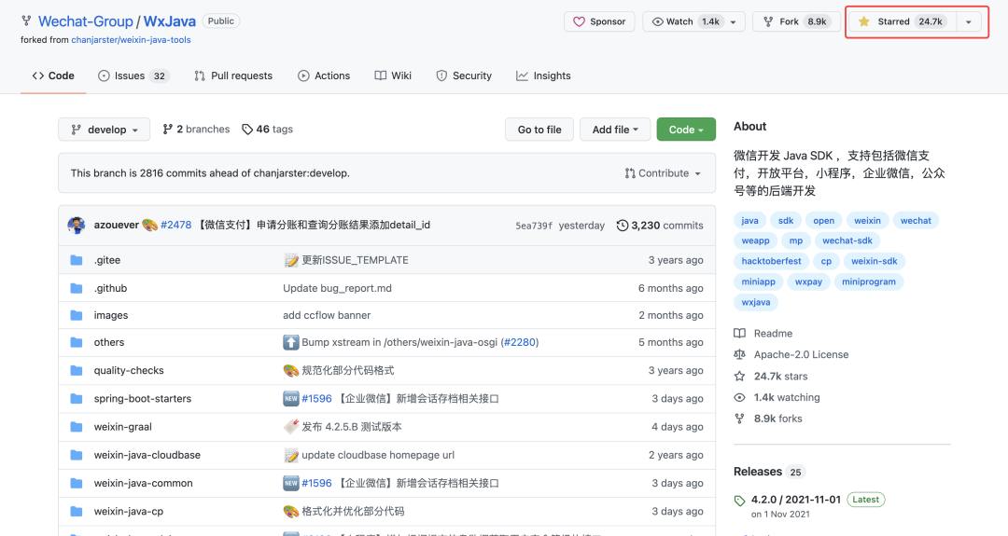View 1.4k watching link
Image resolution: width=1008 pixels, height=536 pixels.
(777, 398)
